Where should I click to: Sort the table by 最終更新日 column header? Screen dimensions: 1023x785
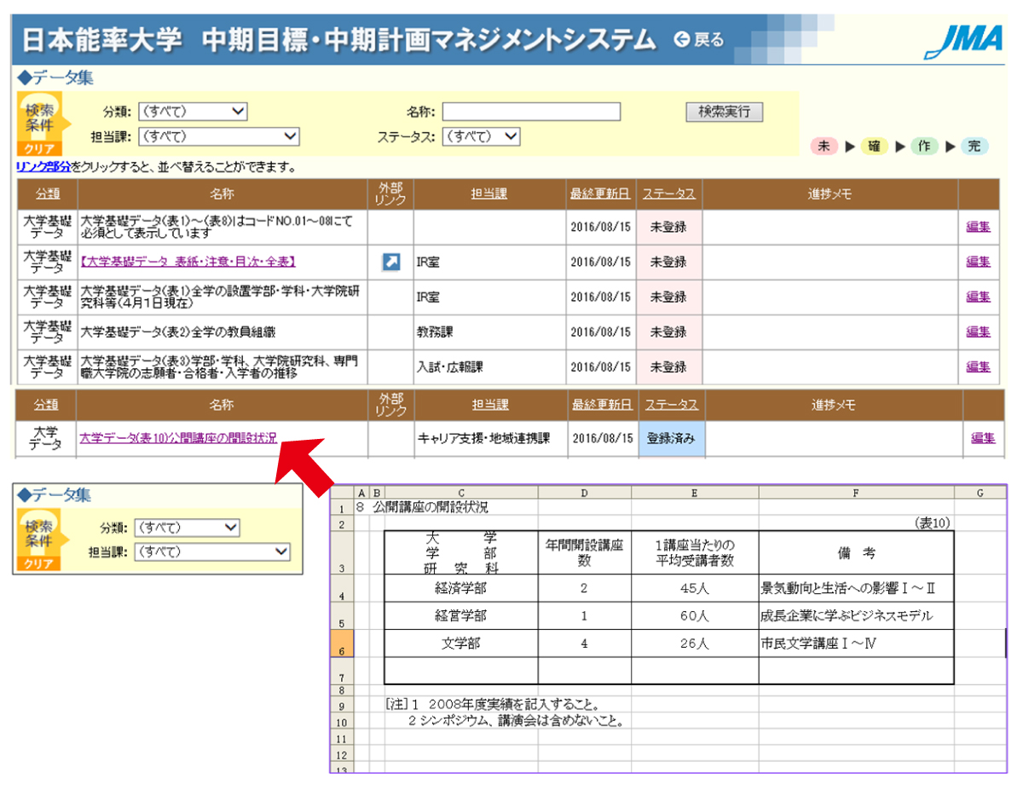[600, 193]
